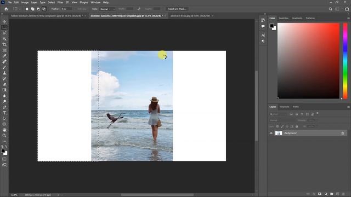
Task: Toggle shape layer filter in Layers panel
Action: pyautogui.click(x=307, y=114)
